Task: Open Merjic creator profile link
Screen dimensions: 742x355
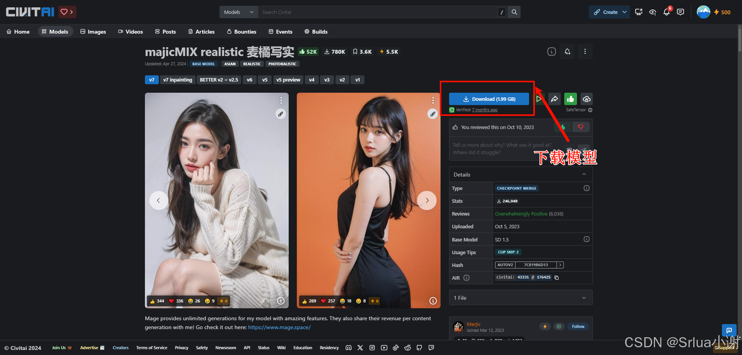Action: tap(474, 324)
